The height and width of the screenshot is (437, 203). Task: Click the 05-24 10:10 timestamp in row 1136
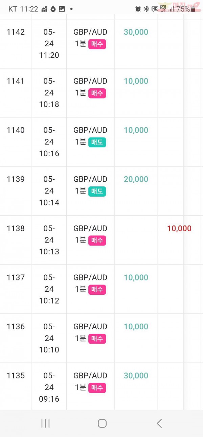pos(49,338)
